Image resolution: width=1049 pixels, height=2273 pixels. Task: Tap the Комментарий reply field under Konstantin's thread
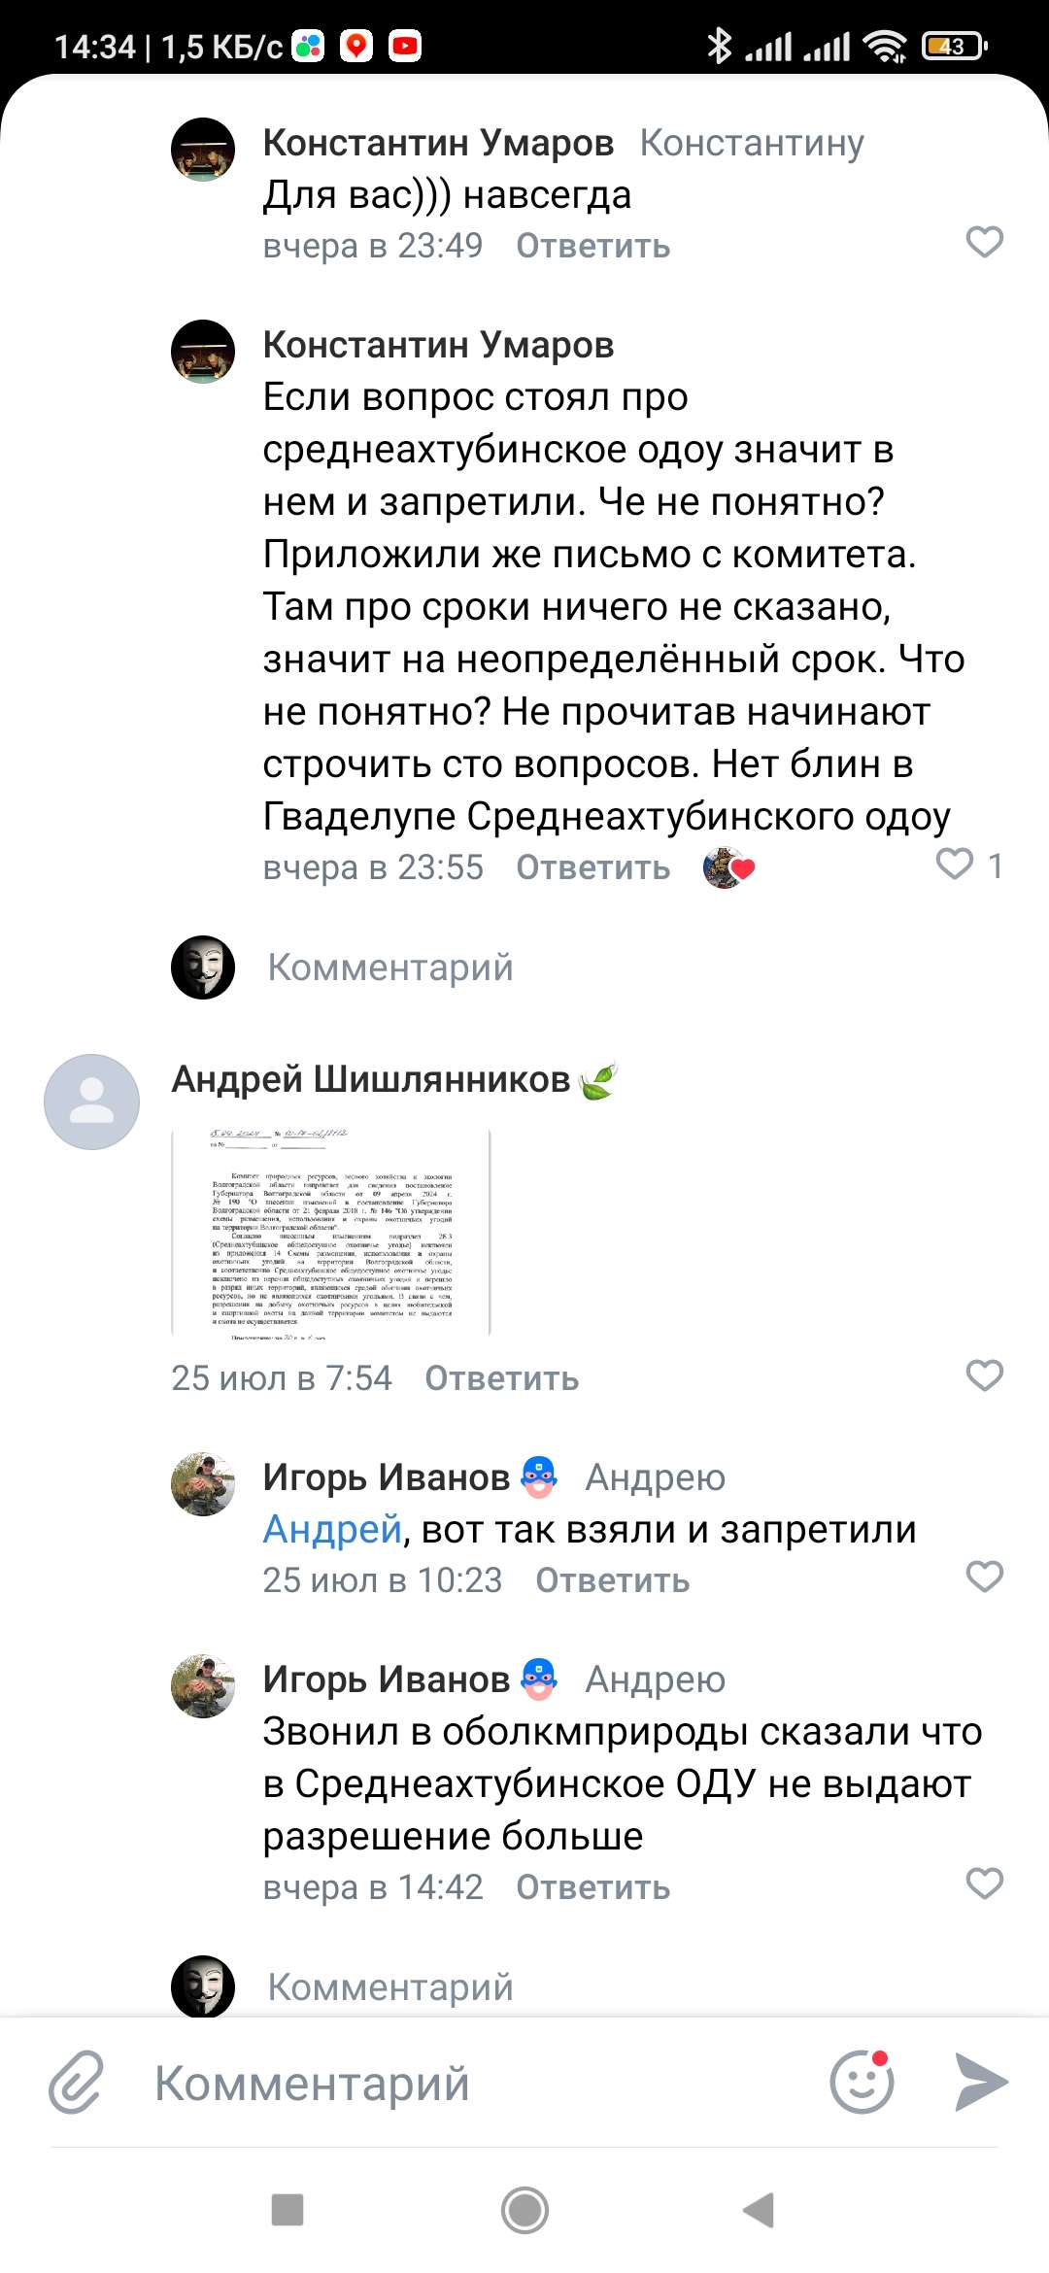point(390,967)
